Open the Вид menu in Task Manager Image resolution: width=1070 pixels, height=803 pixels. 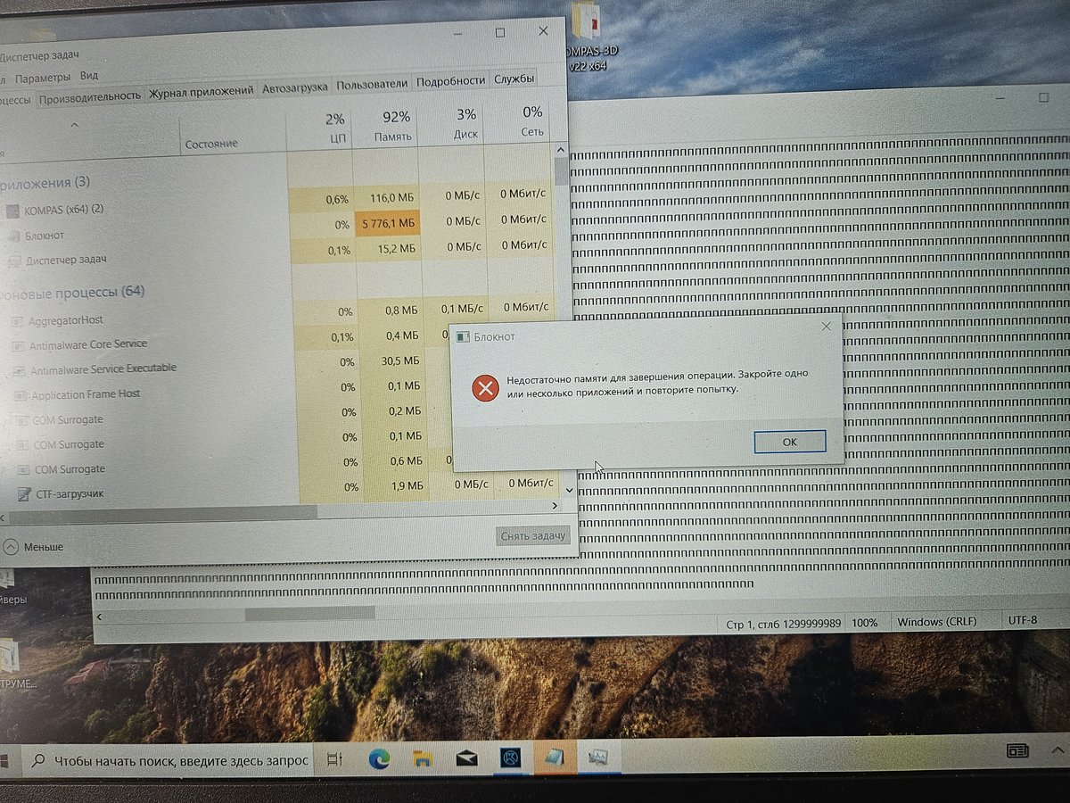[88, 76]
